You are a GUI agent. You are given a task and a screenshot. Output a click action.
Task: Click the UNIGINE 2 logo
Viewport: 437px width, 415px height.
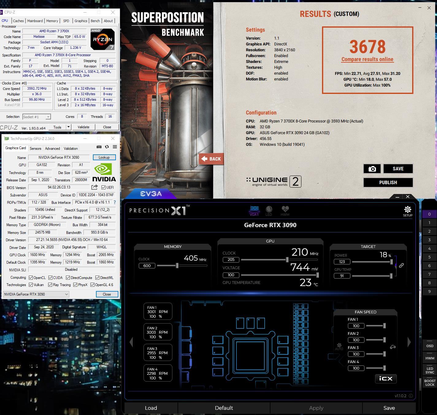click(274, 181)
